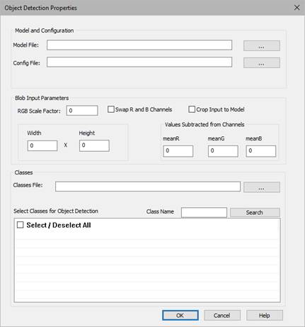The image size is (305, 327).
Task: Hit the Search button for classes
Action: [x=255, y=212]
